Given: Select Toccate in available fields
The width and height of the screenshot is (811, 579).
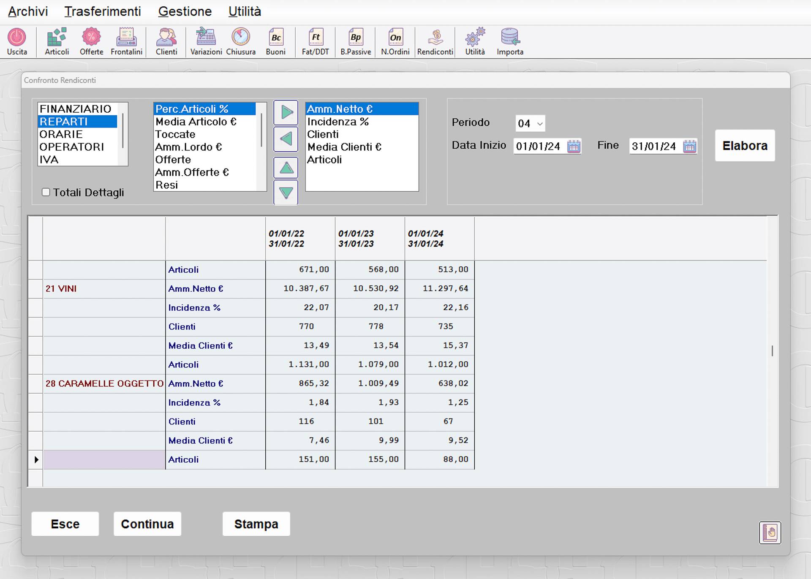Looking at the screenshot, I should tap(205, 134).
